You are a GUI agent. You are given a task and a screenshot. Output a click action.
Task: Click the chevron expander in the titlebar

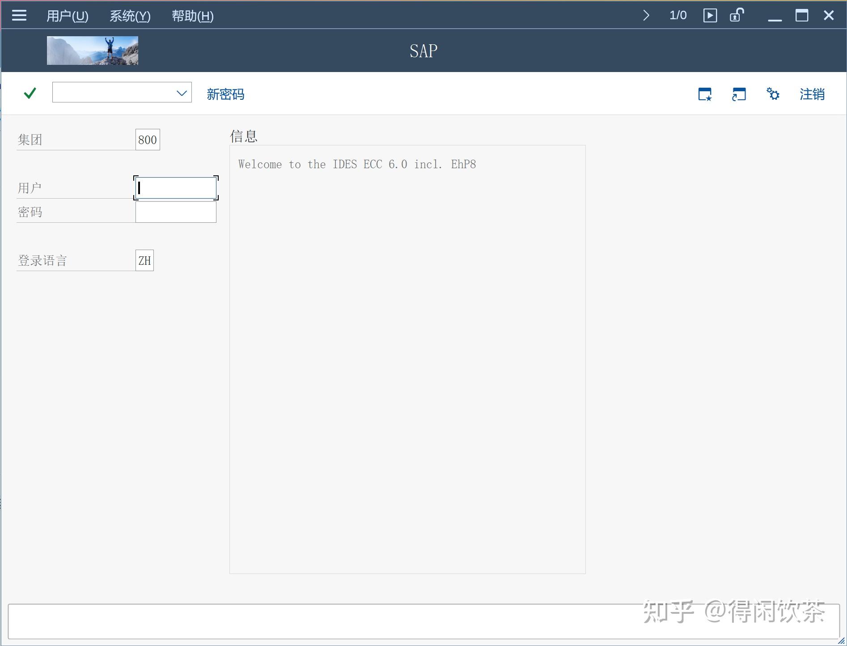click(646, 15)
